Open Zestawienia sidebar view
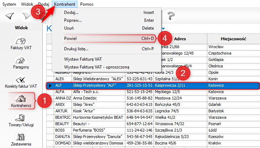This screenshot has width=260, height=148. point(21,139)
